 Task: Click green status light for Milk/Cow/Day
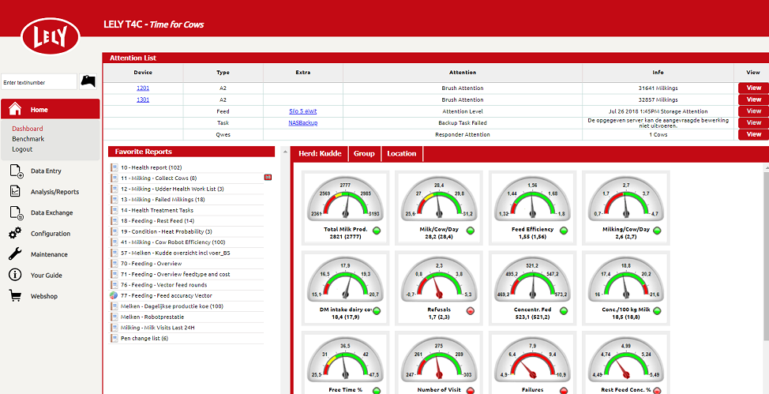tap(471, 231)
